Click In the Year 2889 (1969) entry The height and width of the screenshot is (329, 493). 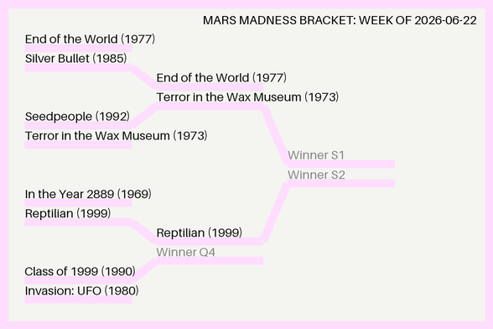[x=88, y=194]
